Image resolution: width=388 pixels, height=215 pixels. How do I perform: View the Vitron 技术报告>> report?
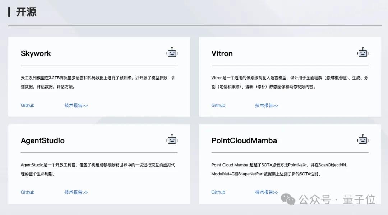[x=267, y=105]
